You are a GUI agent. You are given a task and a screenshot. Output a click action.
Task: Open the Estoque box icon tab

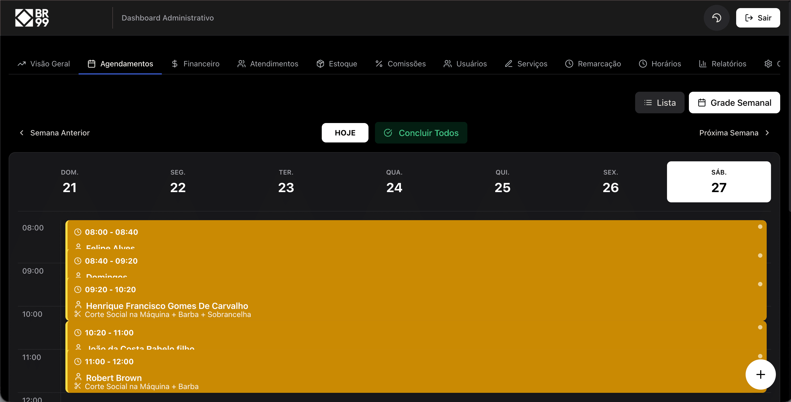point(337,64)
